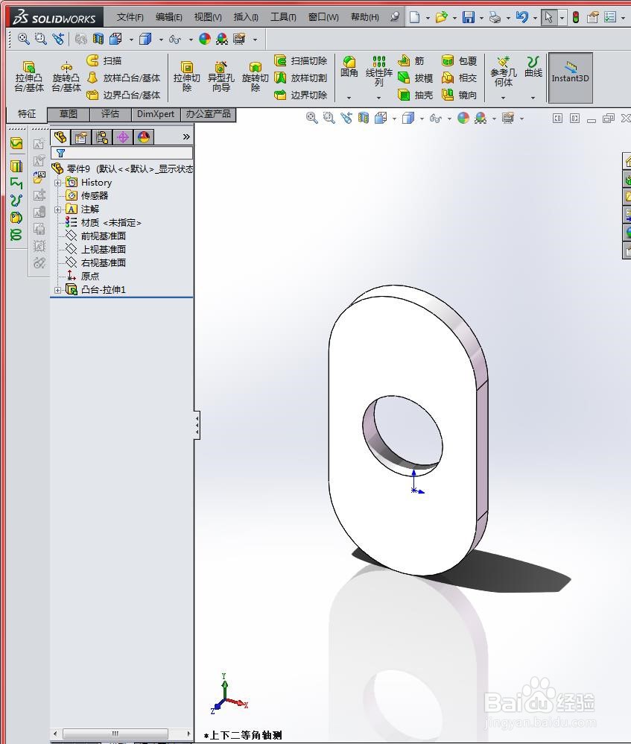Image resolution: width=631 pixels, height=744 pixels.
Task: Click the Wrap (包覆) feature
Action: pyautogui.click(x=459, y=60)
